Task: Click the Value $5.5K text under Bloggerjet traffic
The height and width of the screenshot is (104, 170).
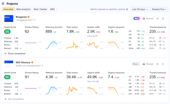Action: [x=92, y=36]
